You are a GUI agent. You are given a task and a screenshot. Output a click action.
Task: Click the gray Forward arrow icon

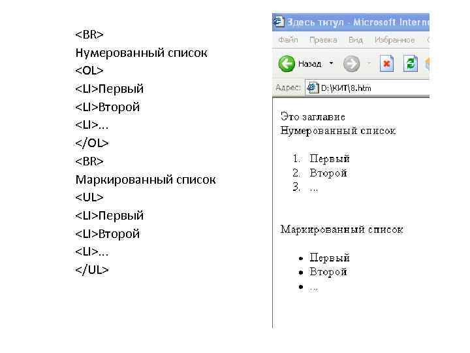pyautogui.click(x=351, y=64)
